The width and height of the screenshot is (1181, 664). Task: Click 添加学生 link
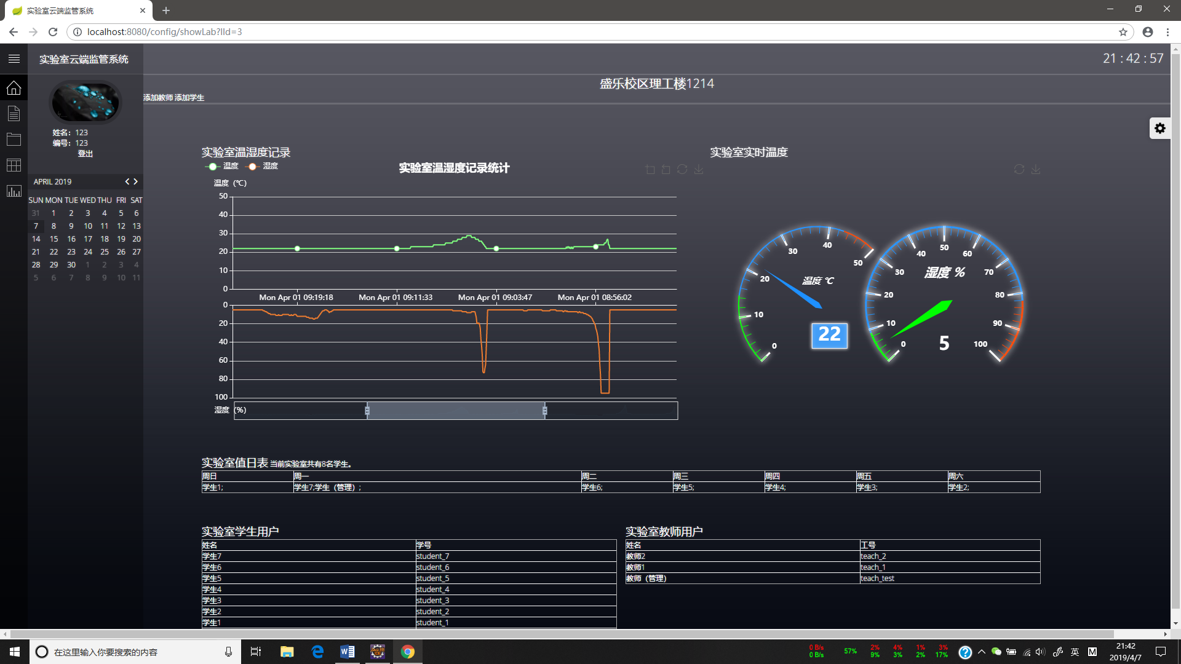point(189,98)
